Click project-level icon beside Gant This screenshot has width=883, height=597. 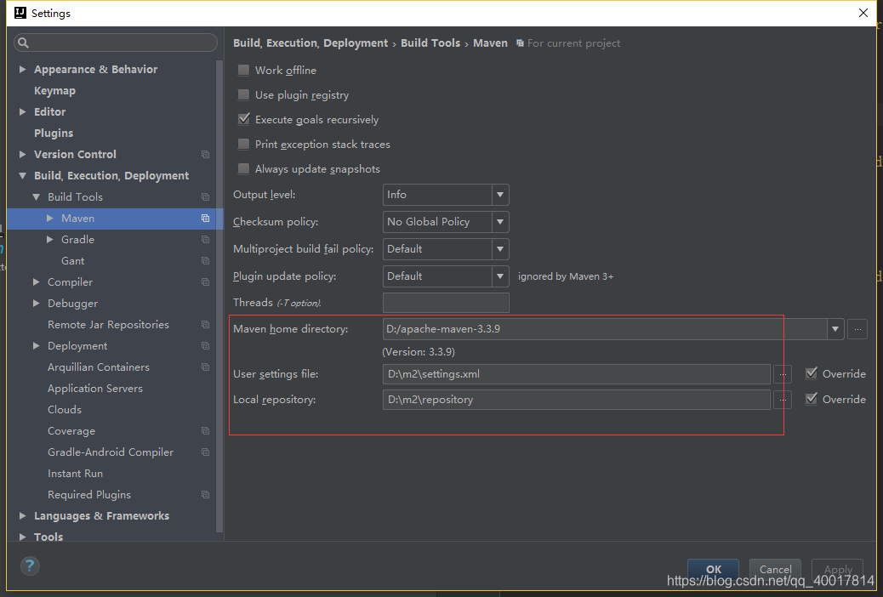pyautogui.click(x=206, y=261)
